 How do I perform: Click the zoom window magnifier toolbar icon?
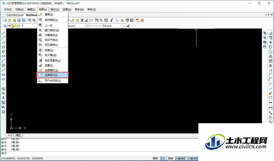pos(34,20)
